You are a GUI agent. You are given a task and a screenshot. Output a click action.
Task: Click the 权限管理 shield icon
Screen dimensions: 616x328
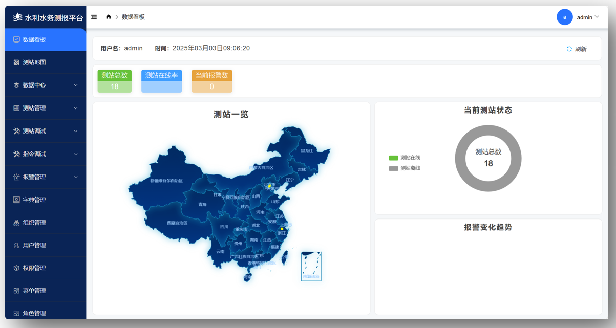pyautogui.click(x=16, y=268)
